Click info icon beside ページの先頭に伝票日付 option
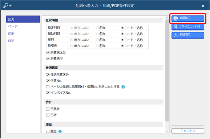The image size is (210, 139). [x=123, y=87]
